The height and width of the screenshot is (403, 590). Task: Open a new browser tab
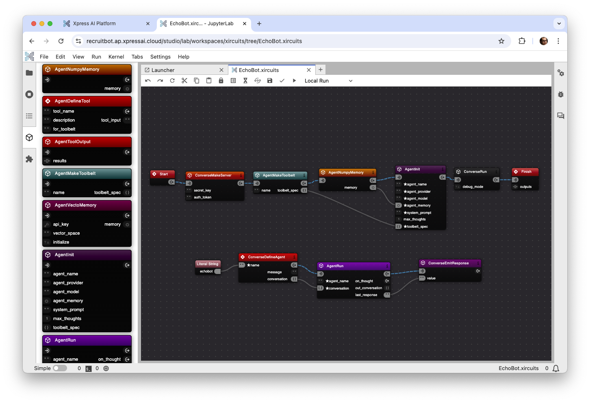[x=259, y=24]
